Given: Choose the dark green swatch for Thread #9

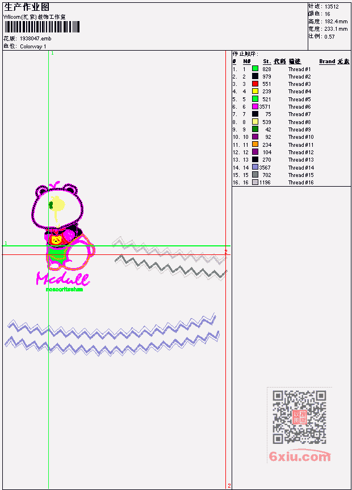Looking at the screenshot, I should pos(255,129).
